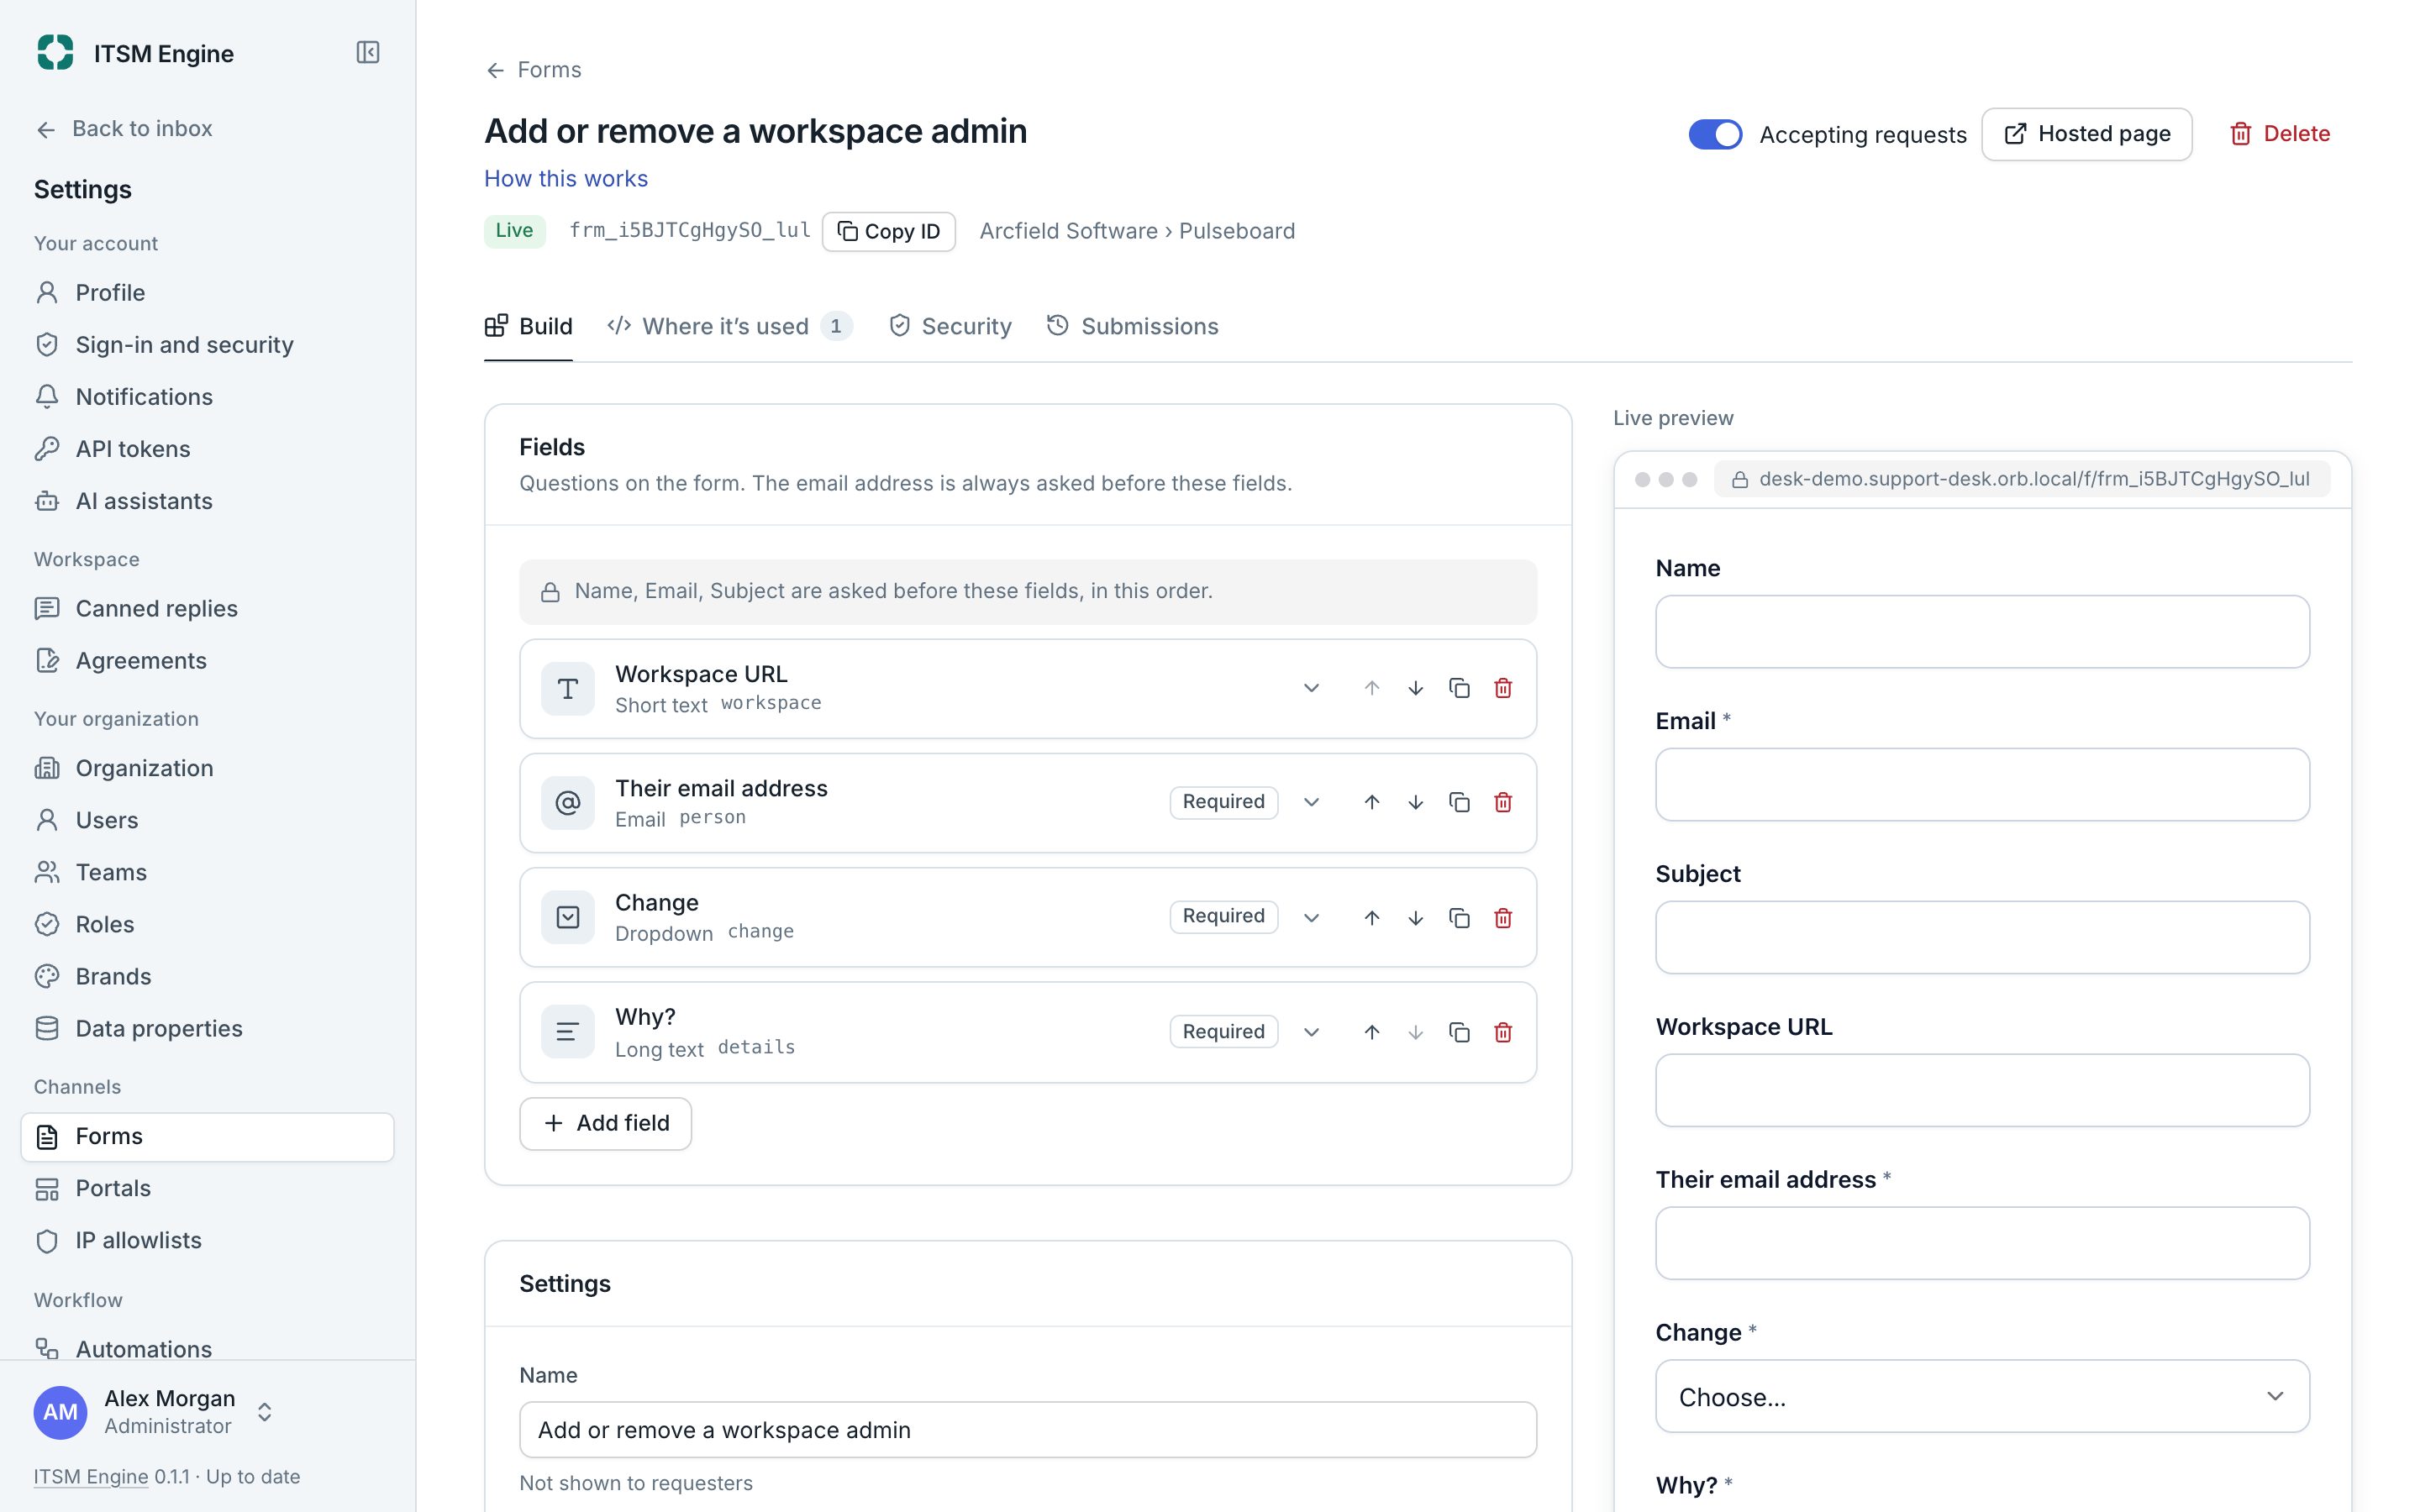The image size is (2420, 1512).
Task: Move Their email address field up
Action: [1371, 802]
